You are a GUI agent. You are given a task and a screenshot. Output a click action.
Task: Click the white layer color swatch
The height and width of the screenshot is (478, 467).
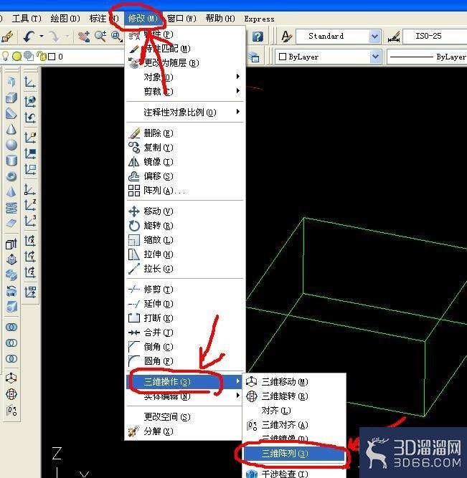tap(52, 57)
